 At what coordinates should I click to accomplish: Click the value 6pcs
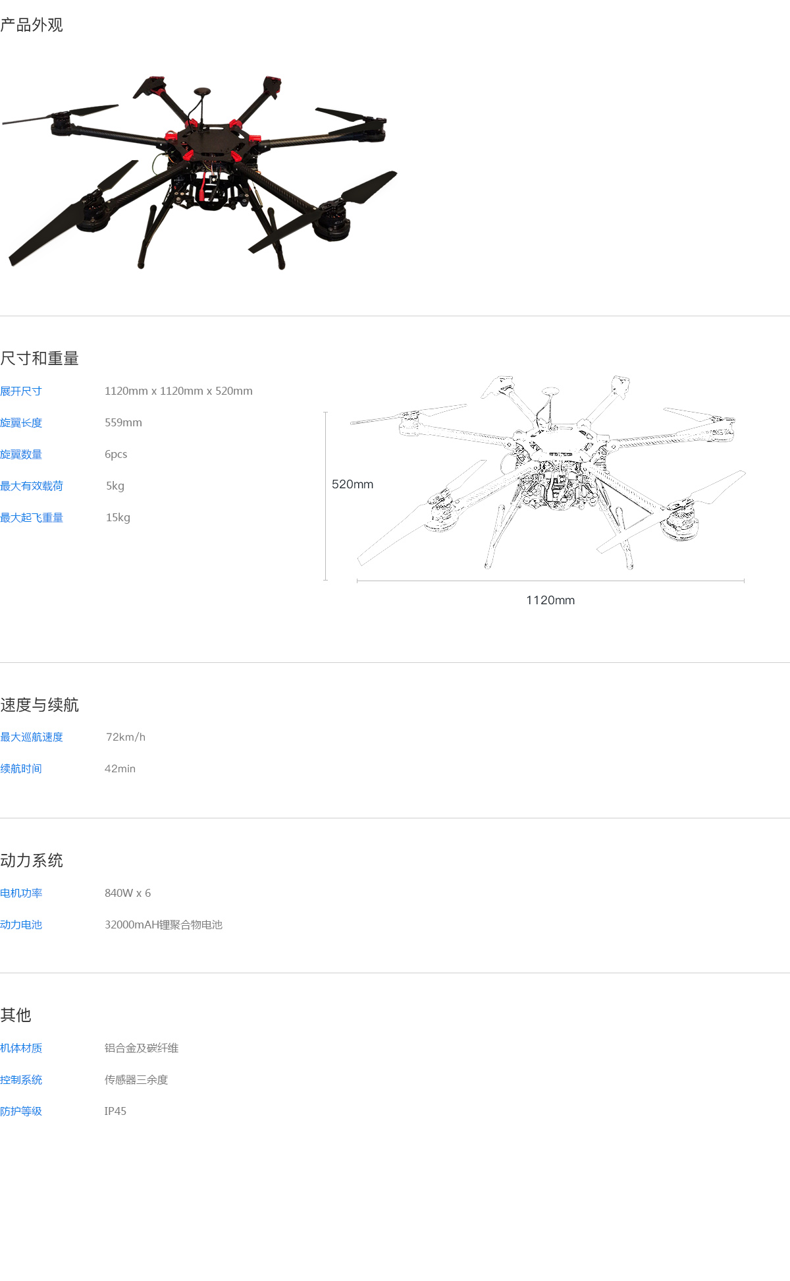[x=116, y=455]
